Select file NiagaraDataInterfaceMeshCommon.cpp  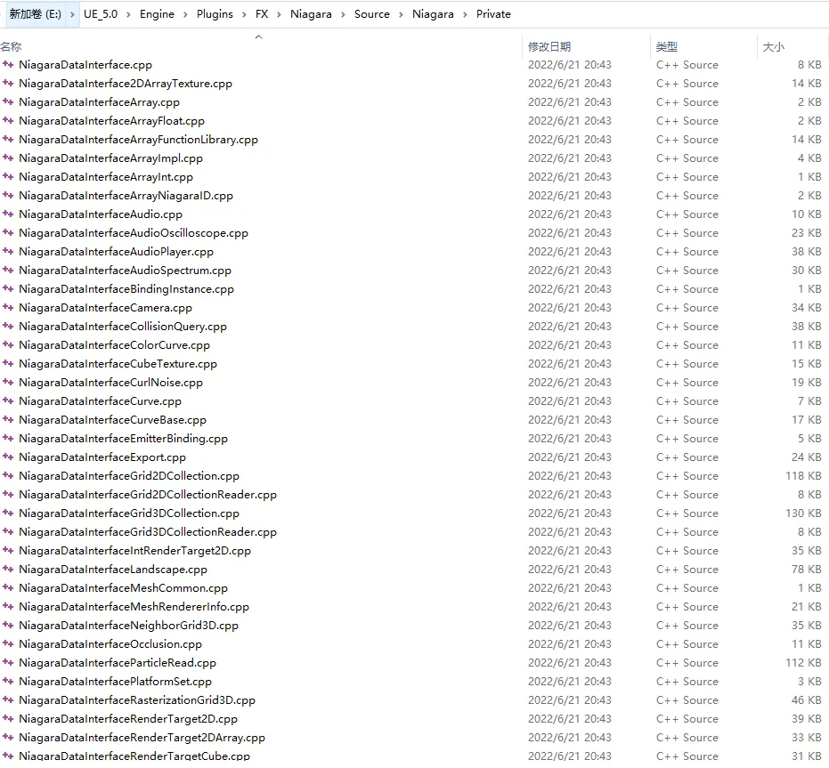click(x=123, y=587)
